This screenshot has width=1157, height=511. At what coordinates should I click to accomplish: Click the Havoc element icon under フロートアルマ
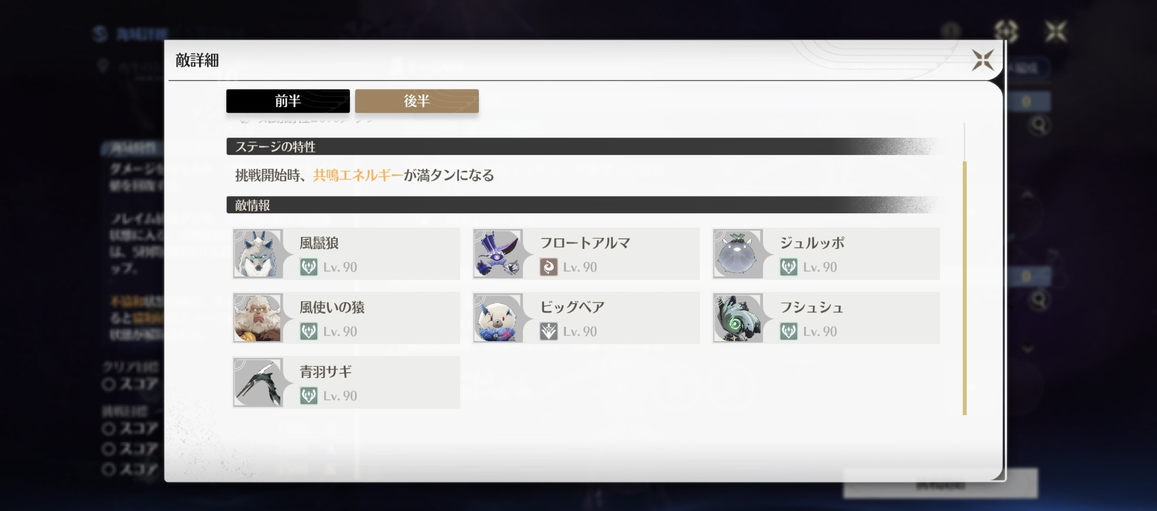point(549,267)
